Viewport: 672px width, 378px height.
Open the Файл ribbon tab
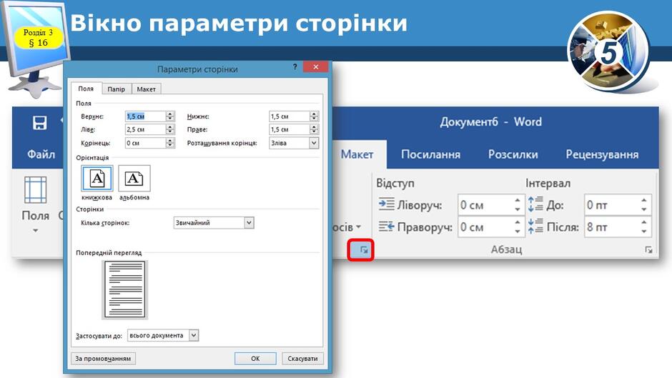click(x=41, y=154)
